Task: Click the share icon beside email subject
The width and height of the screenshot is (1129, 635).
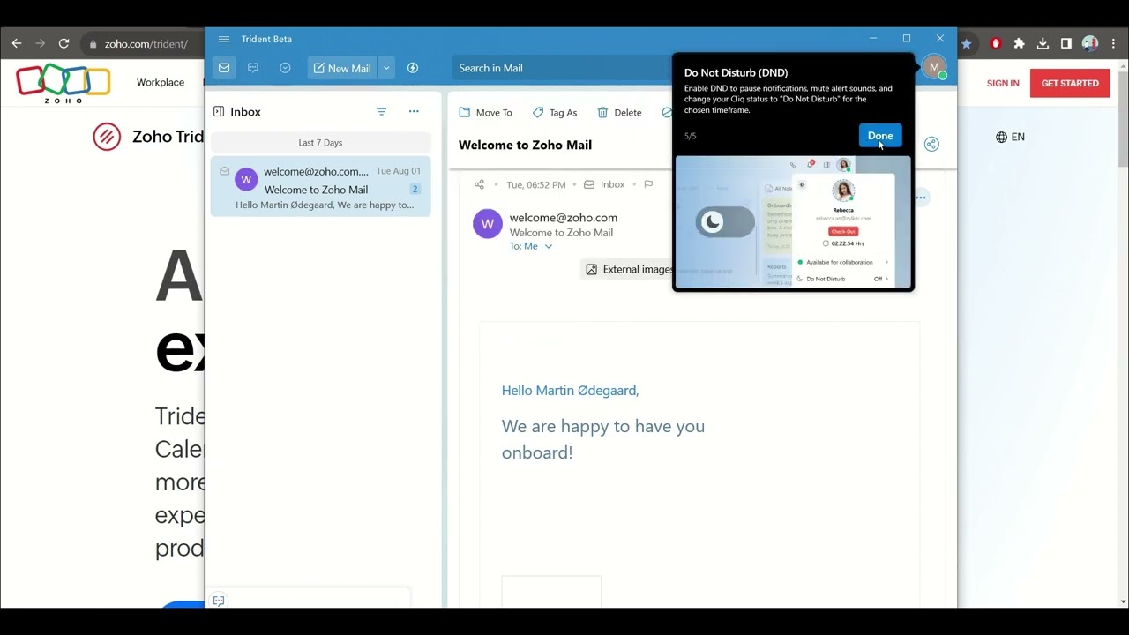Action: 931,145
